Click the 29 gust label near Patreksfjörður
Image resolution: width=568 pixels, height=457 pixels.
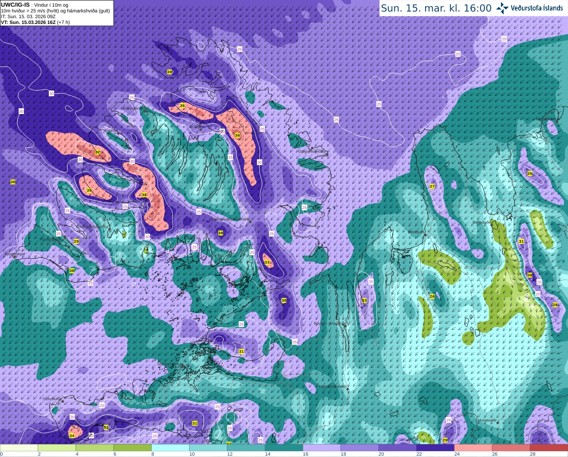coord(76,241)
